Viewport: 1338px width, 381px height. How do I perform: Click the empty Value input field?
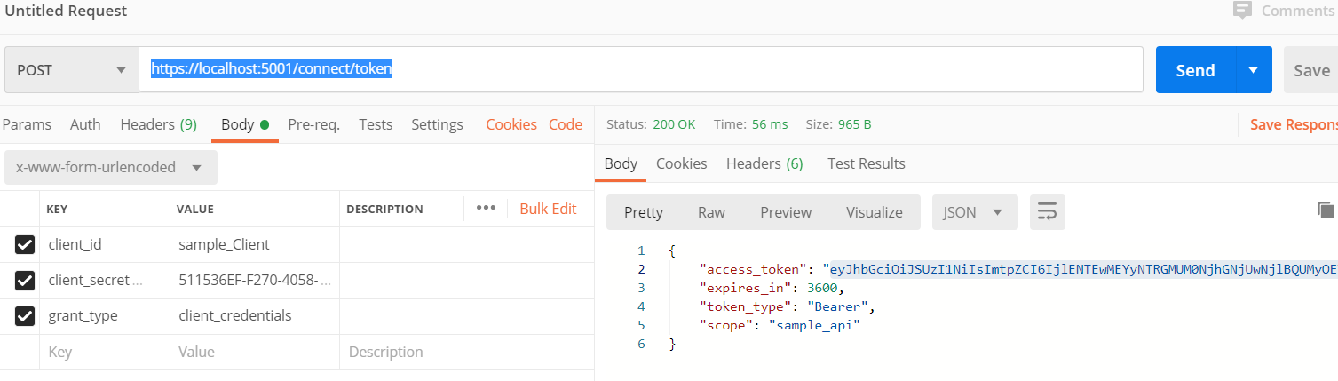click(255, 352)
